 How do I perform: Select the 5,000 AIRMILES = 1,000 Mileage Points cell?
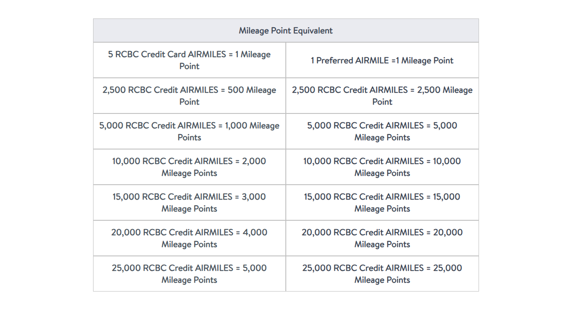189,131
